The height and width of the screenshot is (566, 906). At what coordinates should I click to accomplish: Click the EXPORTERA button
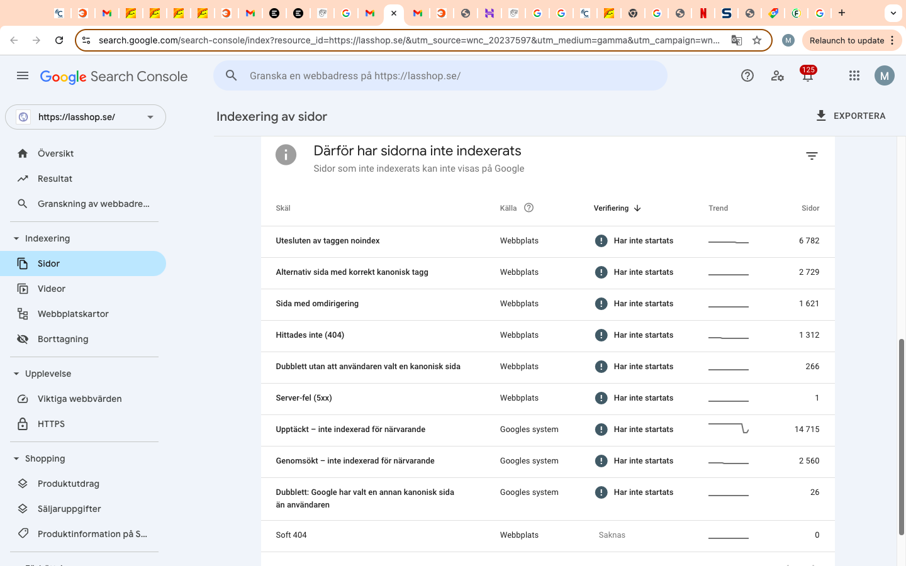(851, 116)
